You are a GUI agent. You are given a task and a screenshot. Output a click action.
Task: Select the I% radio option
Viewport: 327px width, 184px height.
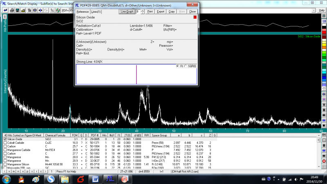click(177, 66)
